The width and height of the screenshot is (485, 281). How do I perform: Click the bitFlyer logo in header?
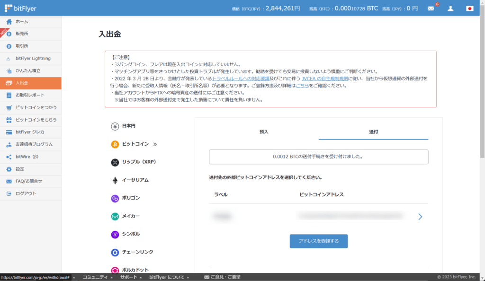(x=20, y=9)
